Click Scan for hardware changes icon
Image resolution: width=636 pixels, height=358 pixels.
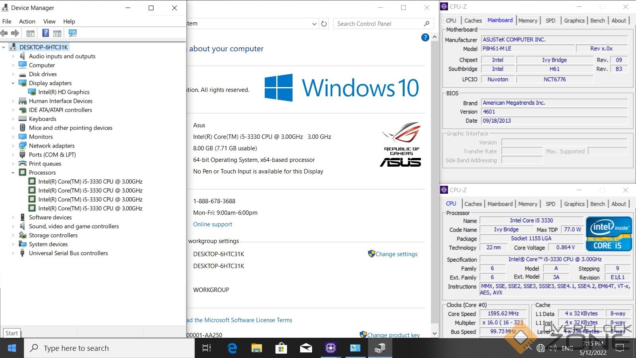(x=73, y=33)
